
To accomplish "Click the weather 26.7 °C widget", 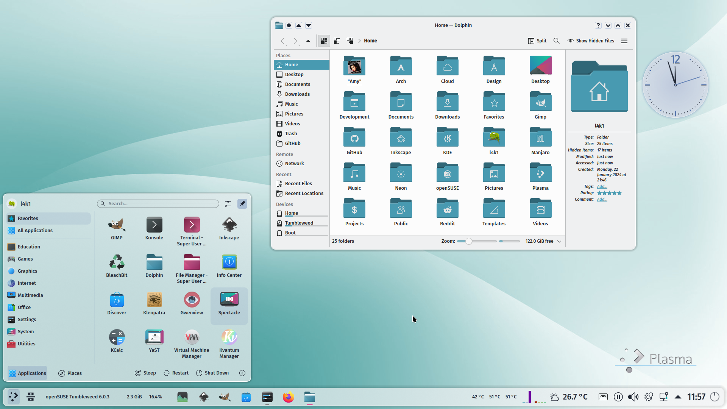I will tap(569, 397).
